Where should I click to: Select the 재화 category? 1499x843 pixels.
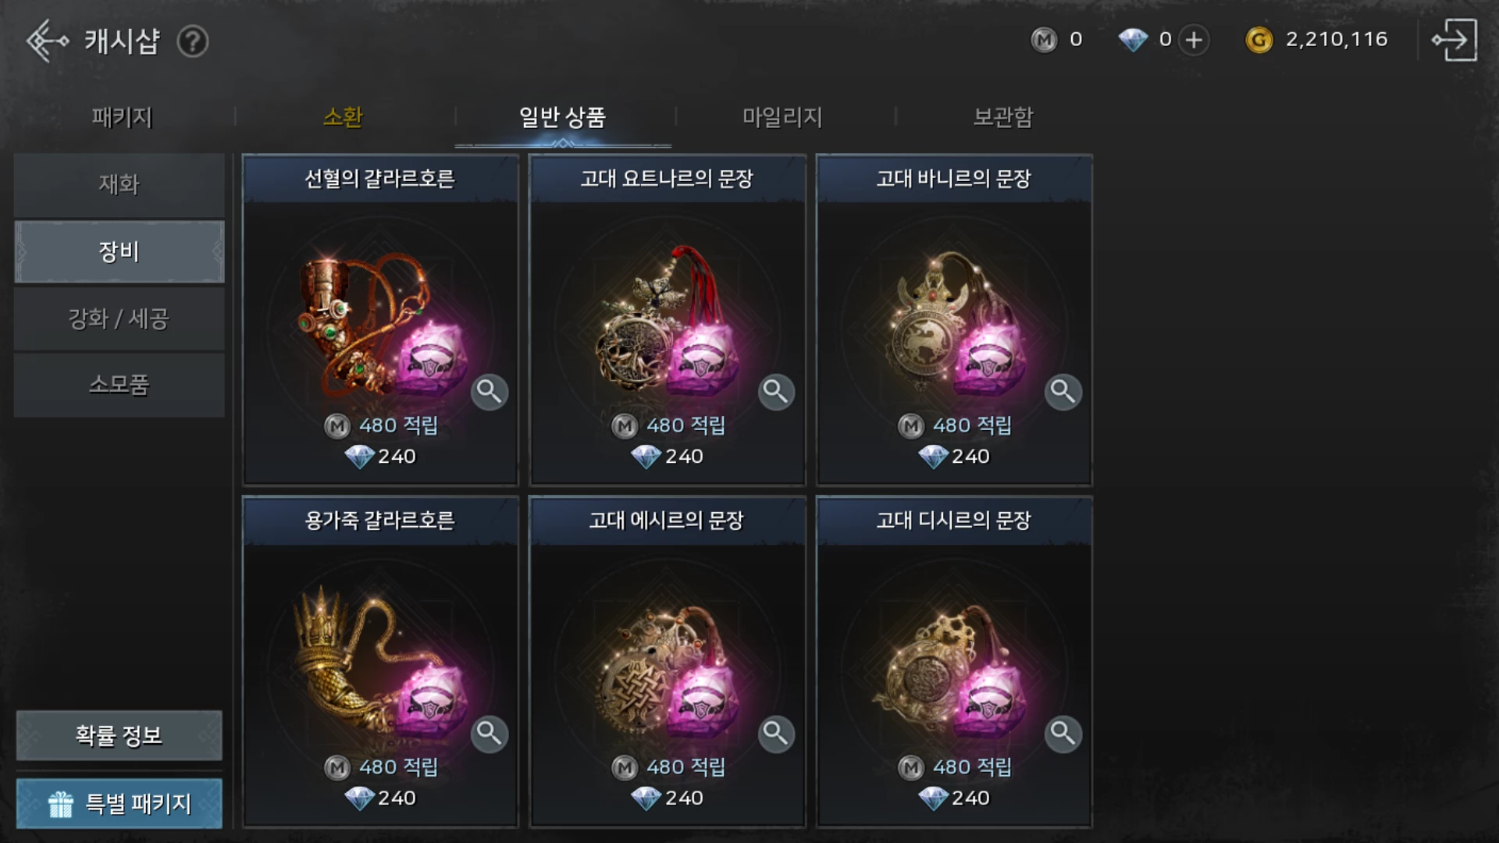coord(119,185)
